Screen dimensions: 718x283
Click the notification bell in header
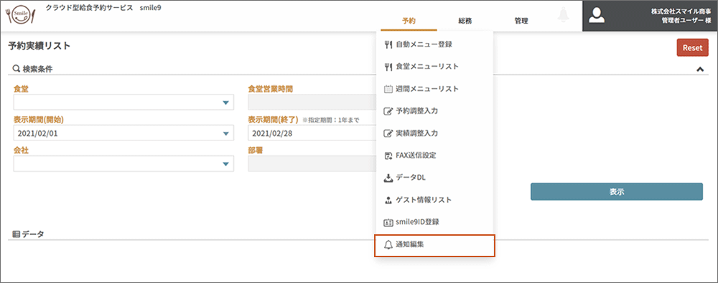(x=563, y=14)
